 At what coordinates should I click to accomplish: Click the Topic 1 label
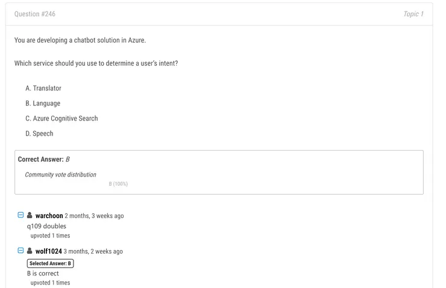click(413, 14)
